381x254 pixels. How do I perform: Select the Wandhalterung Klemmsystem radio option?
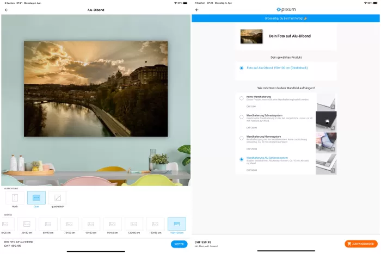pos(241,138)
